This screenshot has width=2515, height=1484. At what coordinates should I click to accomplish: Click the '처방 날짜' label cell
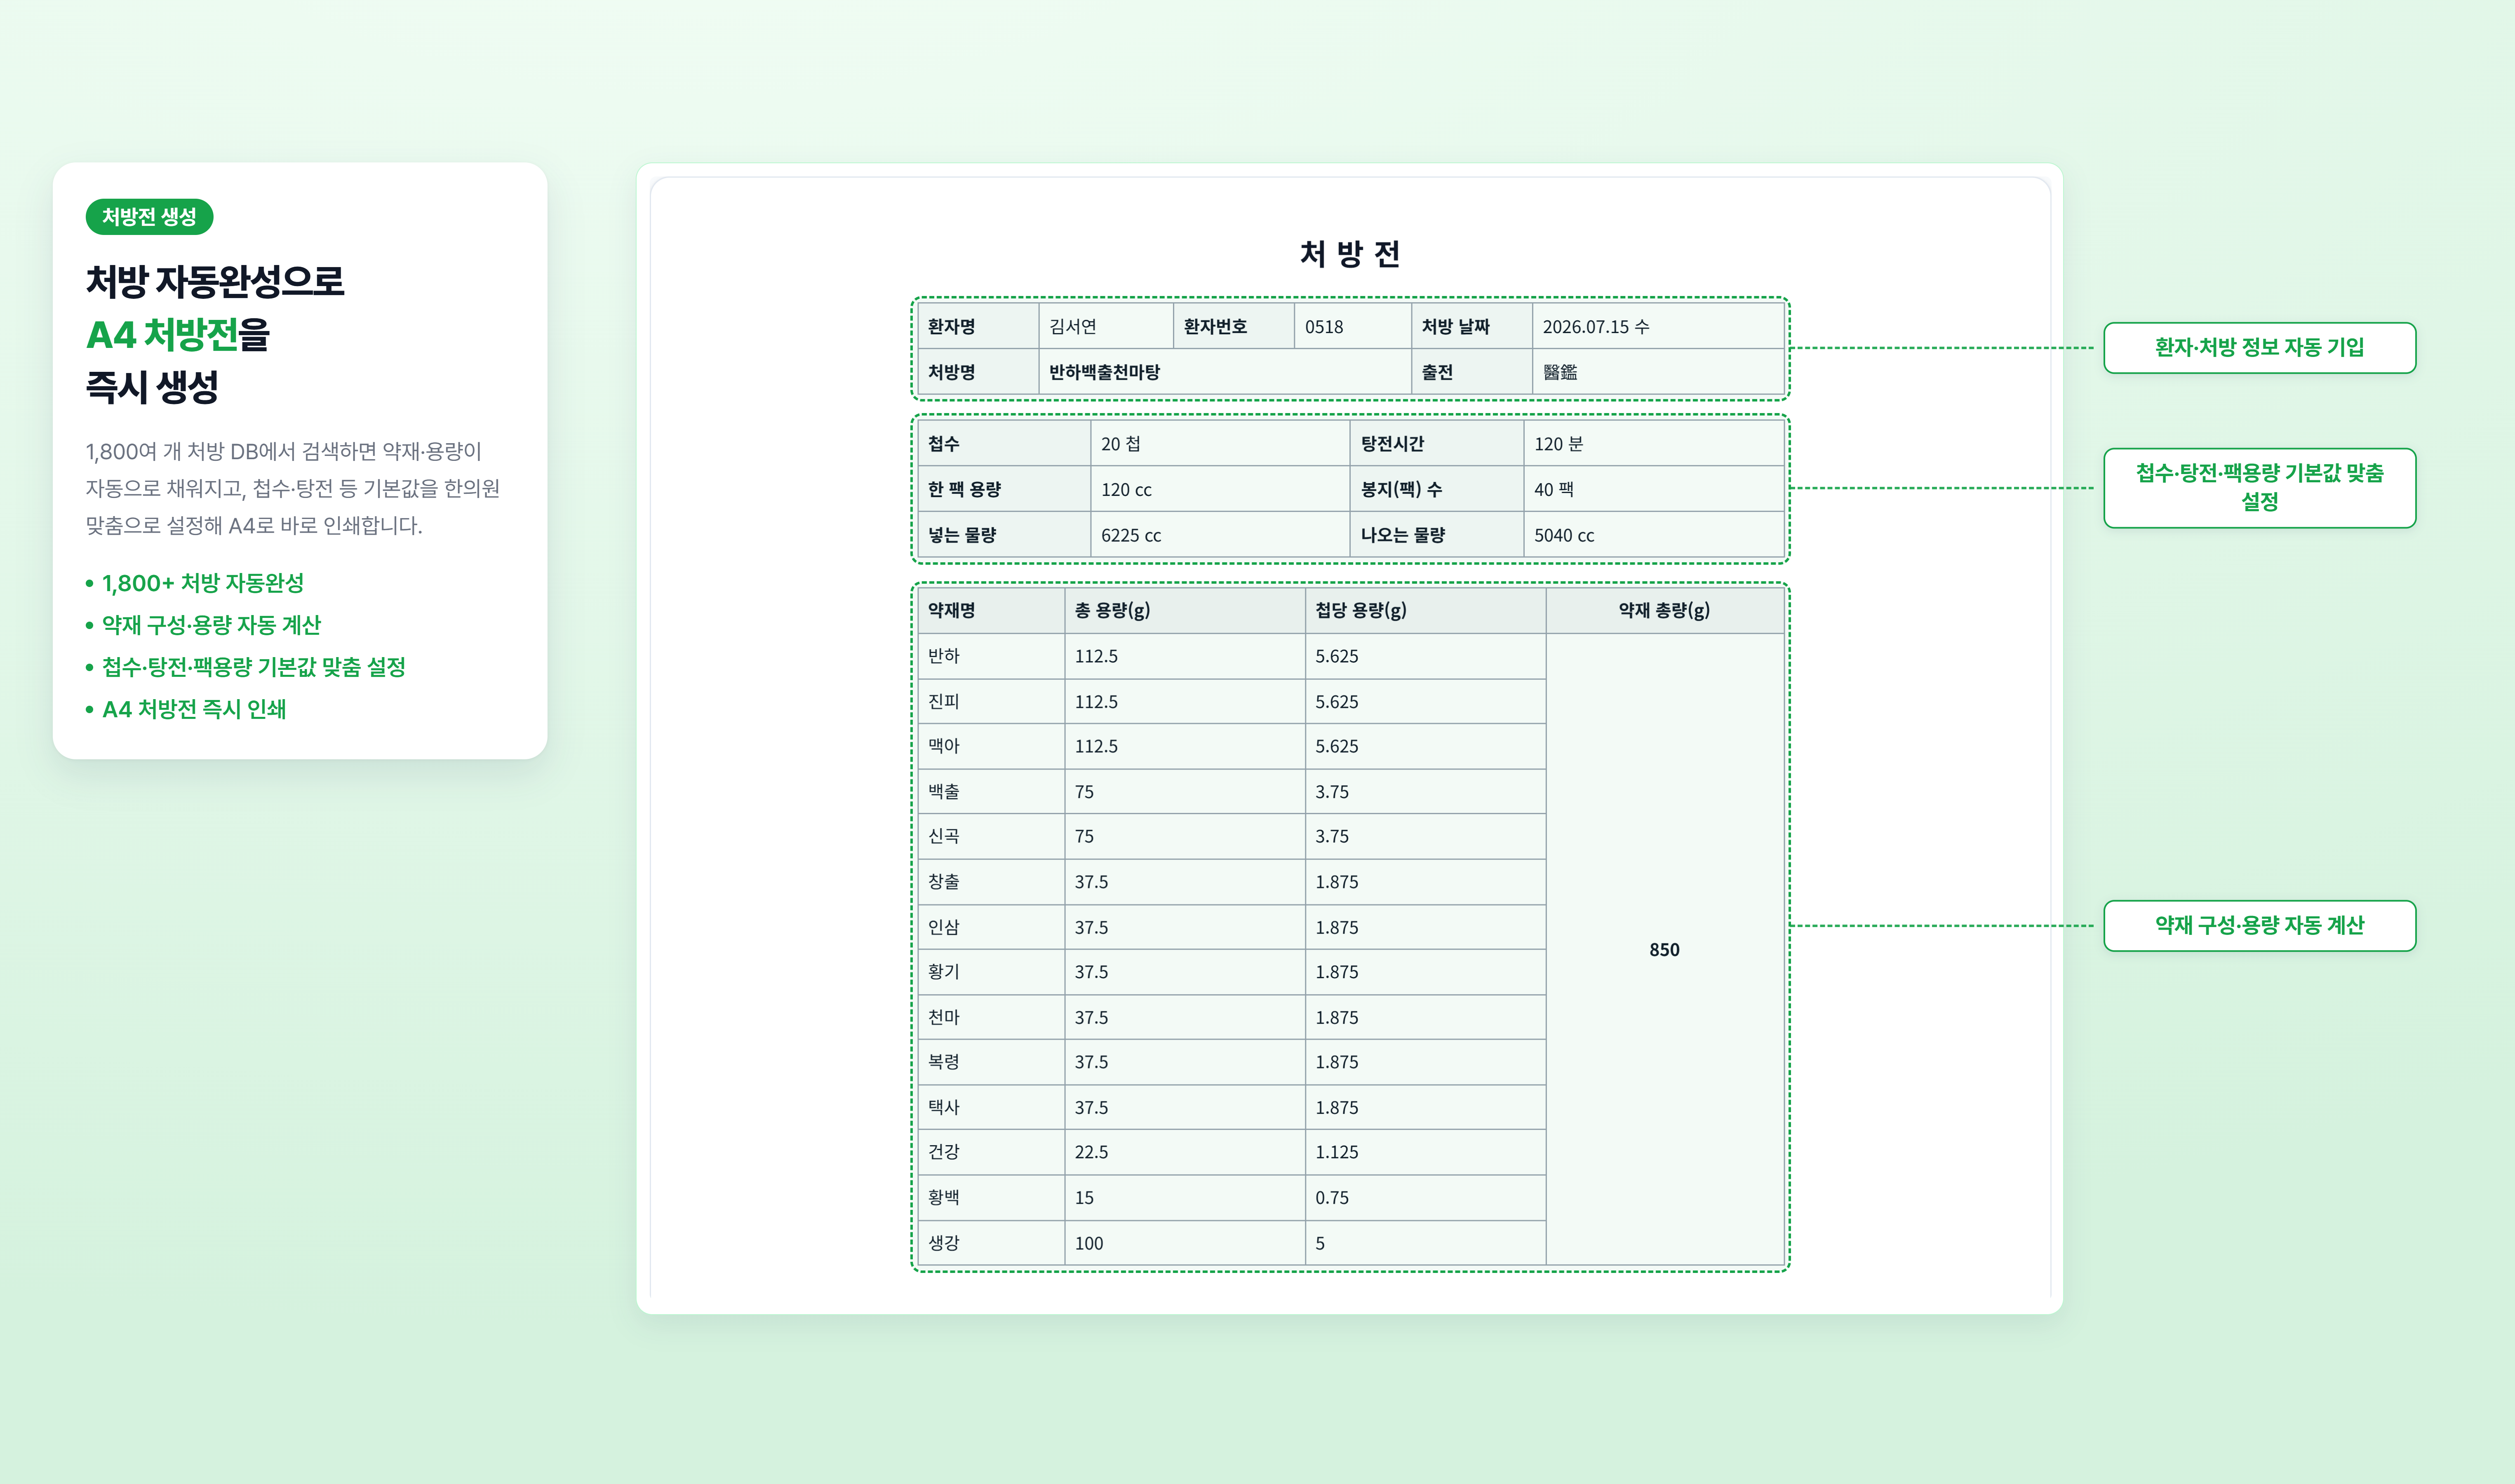click(1472, 327)
